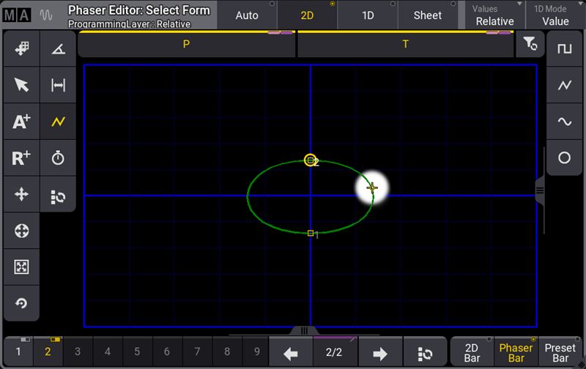
Task: Switch to the P attribute tab
Action: pos(186,45)
